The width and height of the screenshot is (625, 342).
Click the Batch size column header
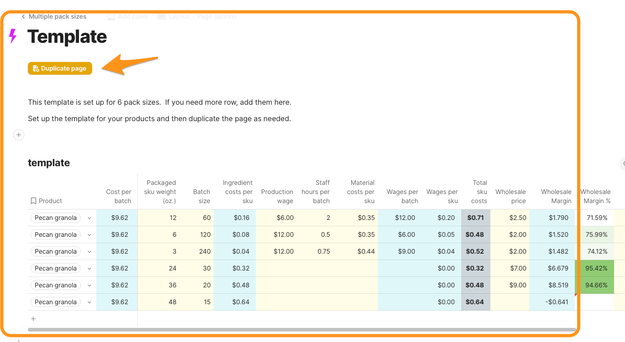pyautogui.click(x=201, y=196)
